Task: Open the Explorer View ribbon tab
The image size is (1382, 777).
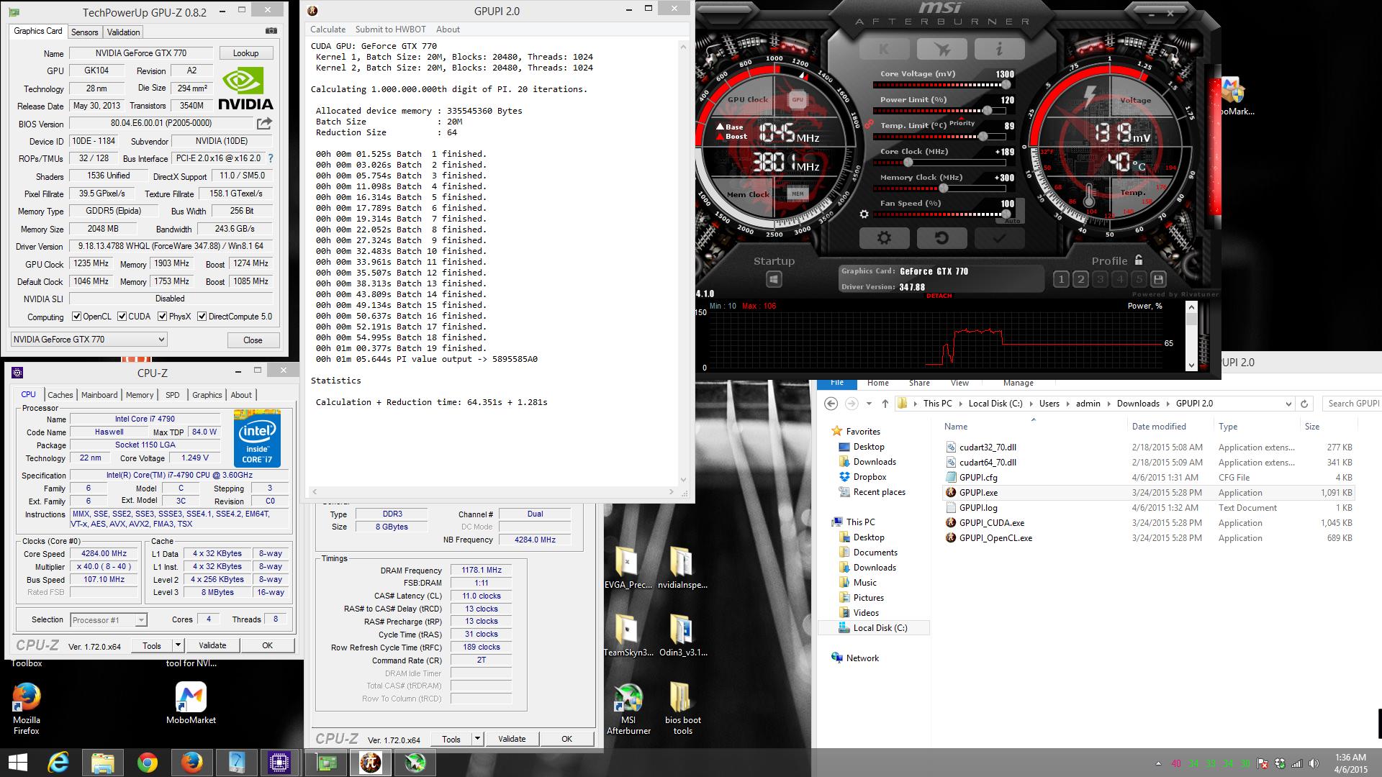Action: coord(959,383)
